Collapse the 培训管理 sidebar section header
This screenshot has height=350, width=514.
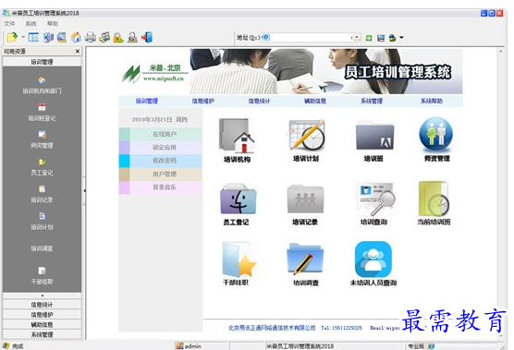pyautogui.click(x=42, y=62)
